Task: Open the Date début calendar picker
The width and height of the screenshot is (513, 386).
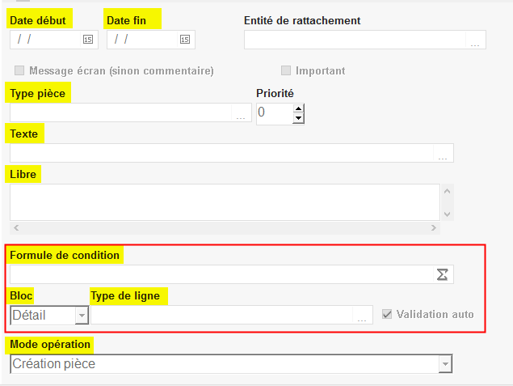Action: click(87, 39)
